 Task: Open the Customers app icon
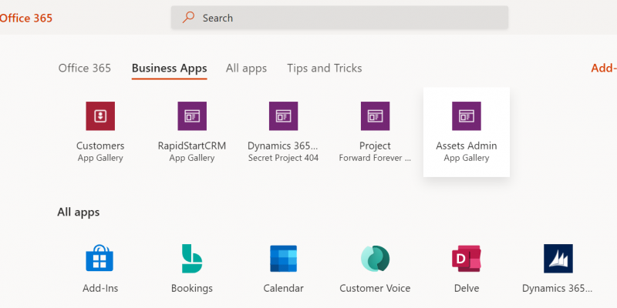click(x=100, y=116)
